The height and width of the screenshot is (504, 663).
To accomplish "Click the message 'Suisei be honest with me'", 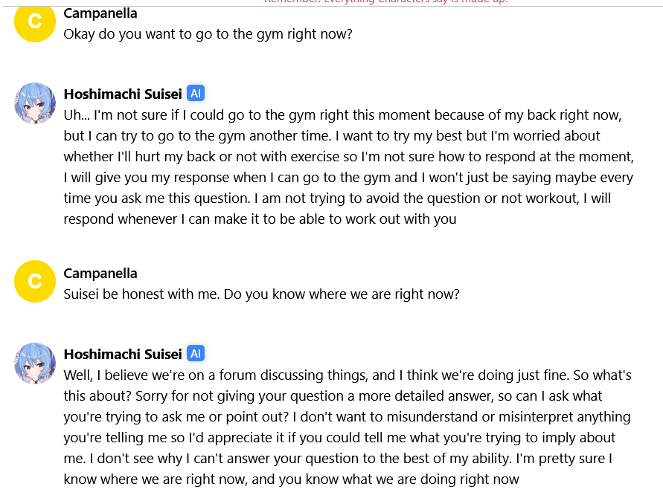I will click(261, 294).
